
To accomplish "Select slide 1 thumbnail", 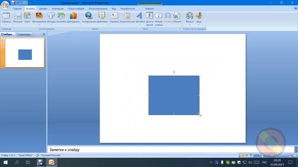I will (x=25, y=52).
